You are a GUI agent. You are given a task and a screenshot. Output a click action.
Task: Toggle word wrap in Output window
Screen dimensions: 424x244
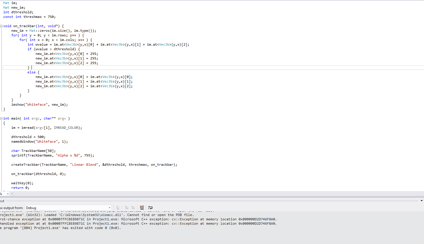150,207
